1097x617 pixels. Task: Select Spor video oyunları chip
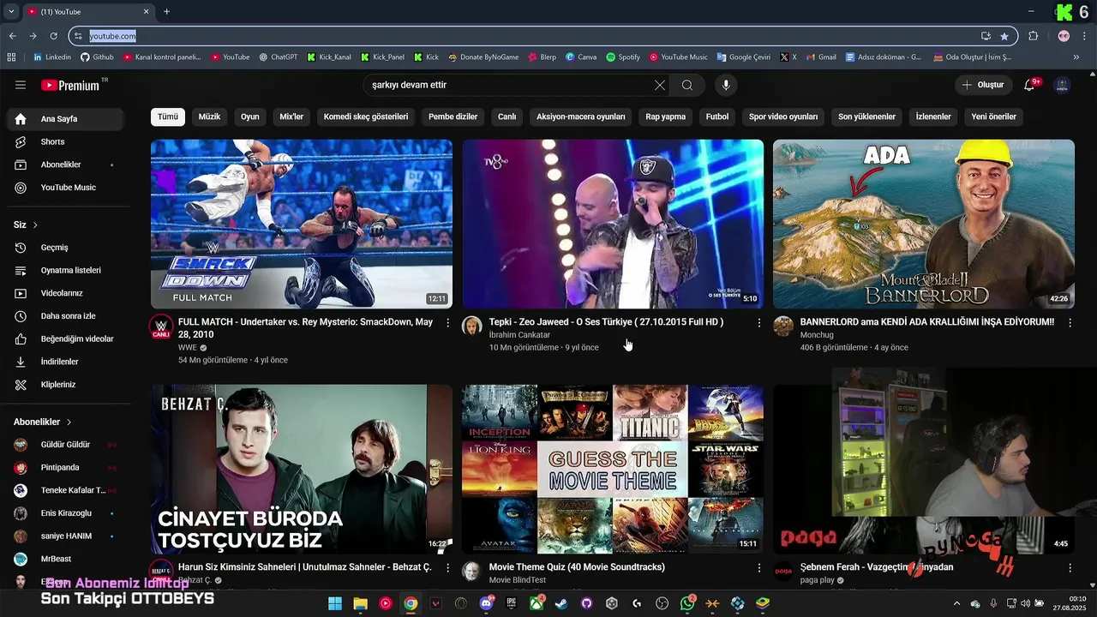[783, 117]
